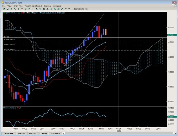Image resolution: width=178 pixels, height=136 pixels.
Task: Open the Drawing menu
Action: (47, 6)
